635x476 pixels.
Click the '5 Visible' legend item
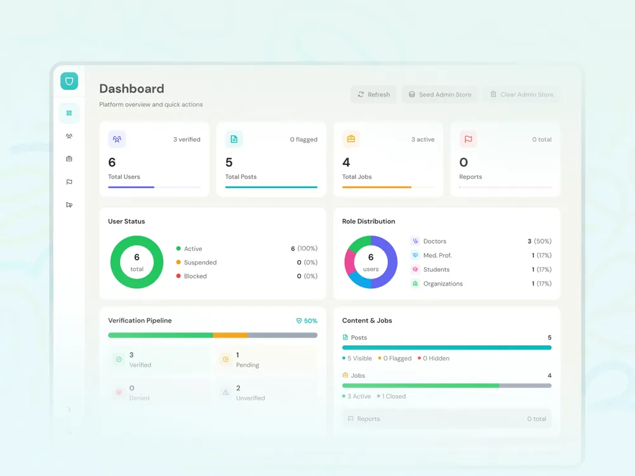(x=357, y=358)
